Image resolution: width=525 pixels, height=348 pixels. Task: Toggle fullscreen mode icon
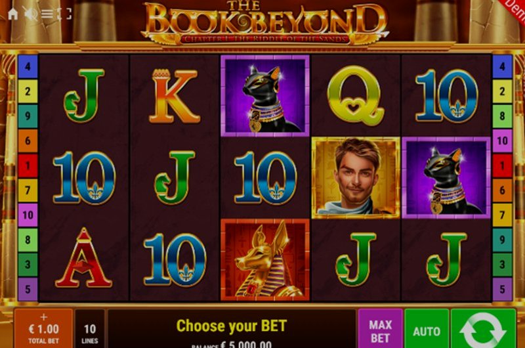(64, 14)
